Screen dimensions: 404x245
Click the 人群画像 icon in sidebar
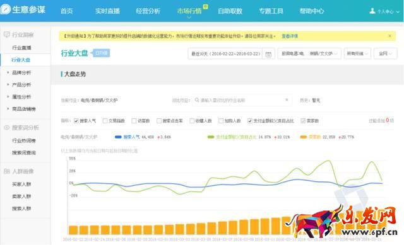7,171
